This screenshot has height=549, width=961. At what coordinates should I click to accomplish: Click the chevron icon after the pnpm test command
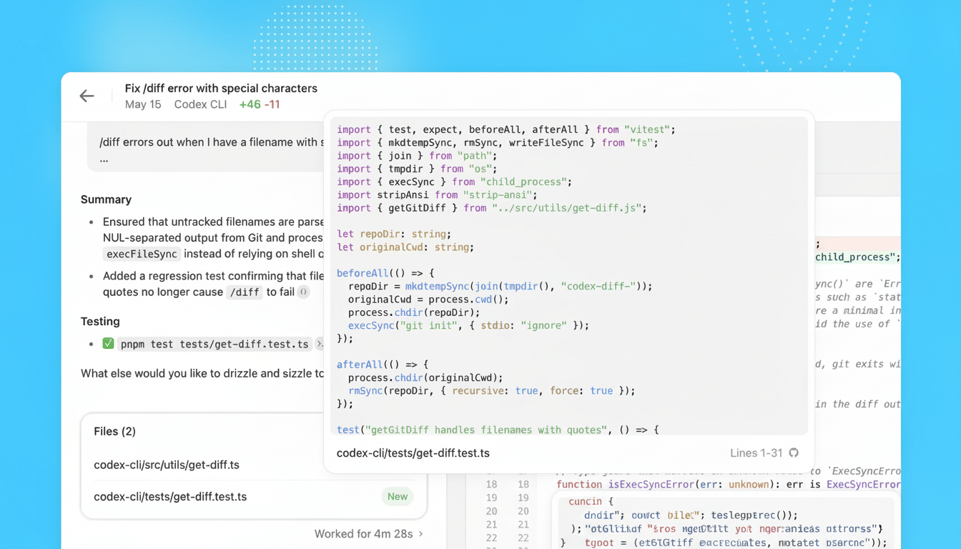320,344
